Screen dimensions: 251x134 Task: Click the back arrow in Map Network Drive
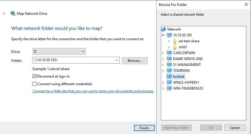click(x=4, y=13)
